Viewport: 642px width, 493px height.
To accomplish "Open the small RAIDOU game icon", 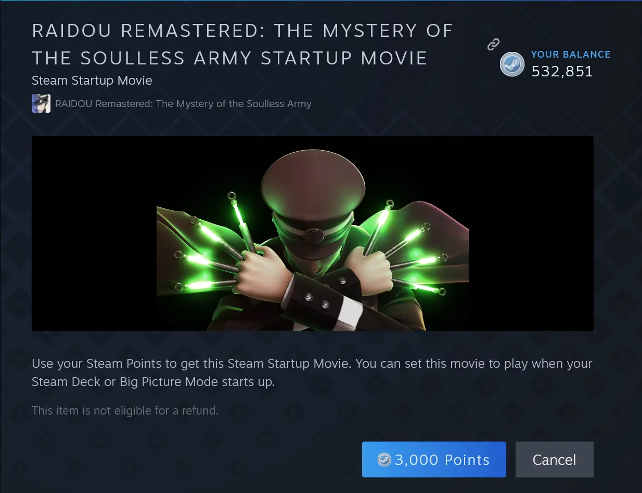I will (x=41, y=103).
